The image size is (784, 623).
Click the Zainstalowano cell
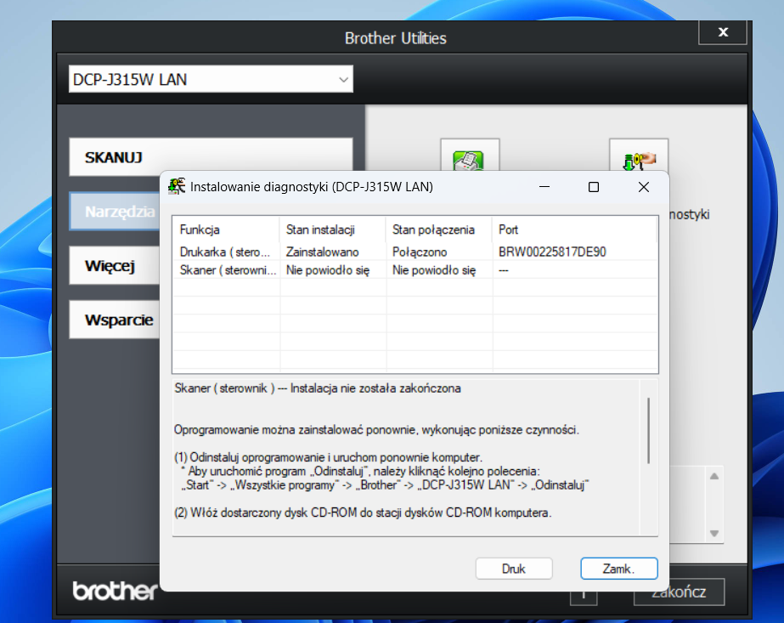(323, 252)
